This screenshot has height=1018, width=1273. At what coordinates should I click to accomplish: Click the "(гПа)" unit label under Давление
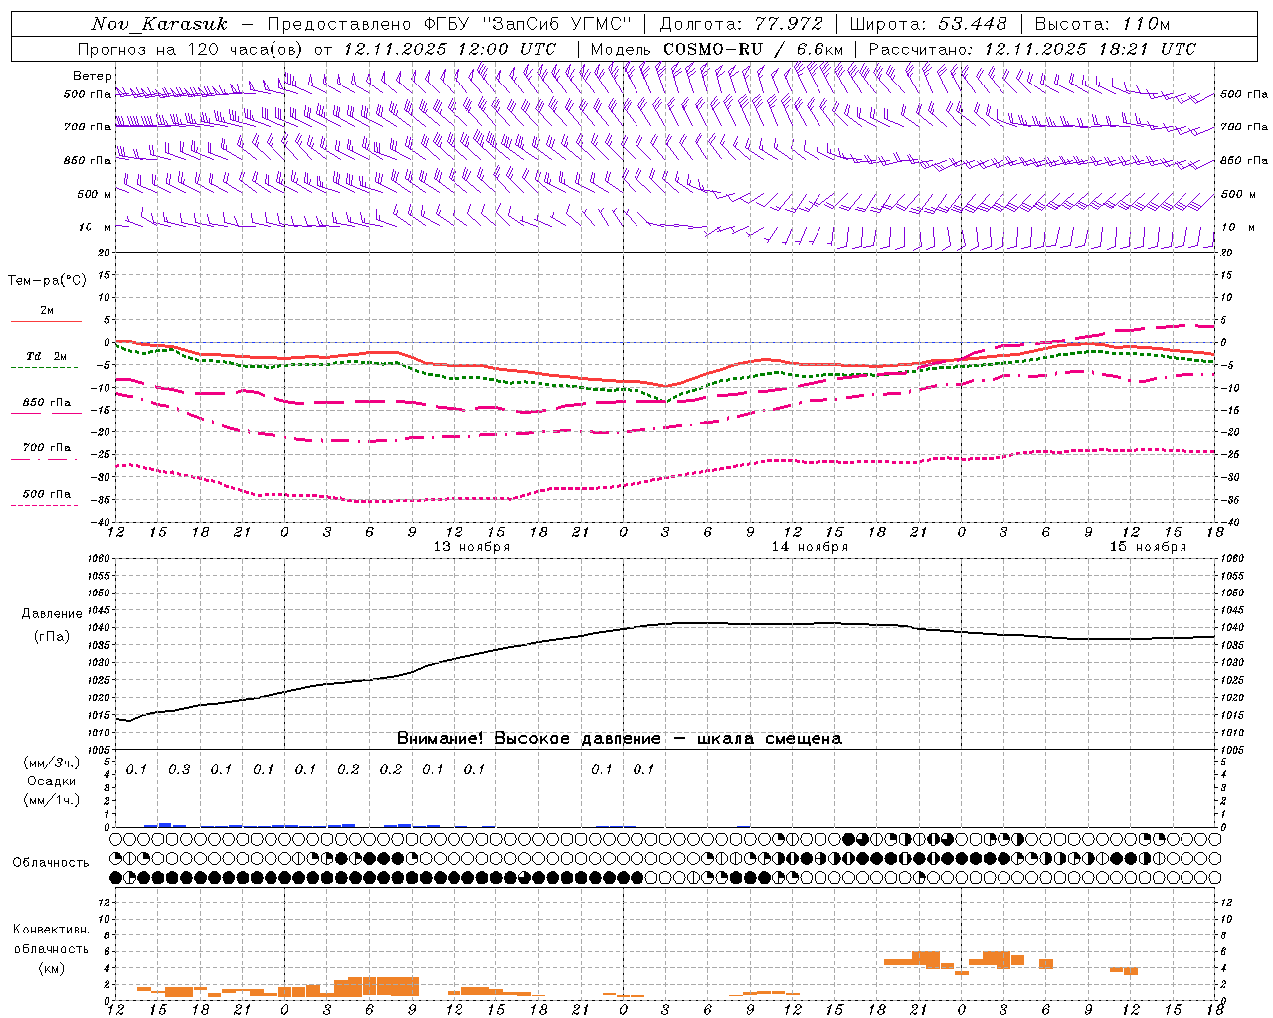(x=52, y=637)
